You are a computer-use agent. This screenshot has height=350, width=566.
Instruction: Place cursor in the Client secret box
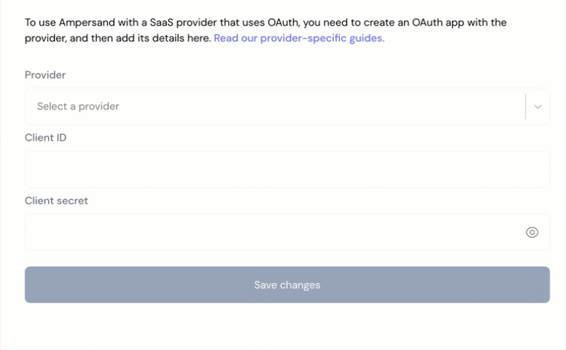point(287,232)
